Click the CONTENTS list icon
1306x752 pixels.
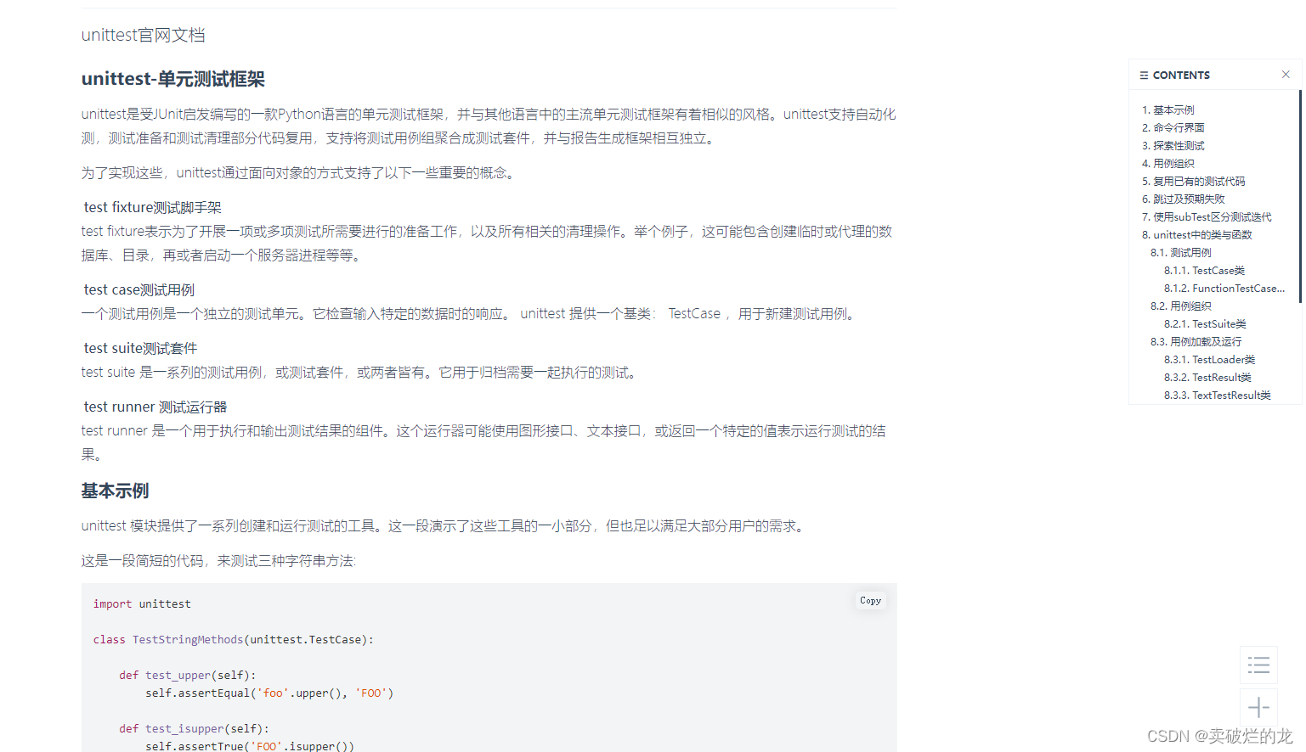(x=1144, y=76)
